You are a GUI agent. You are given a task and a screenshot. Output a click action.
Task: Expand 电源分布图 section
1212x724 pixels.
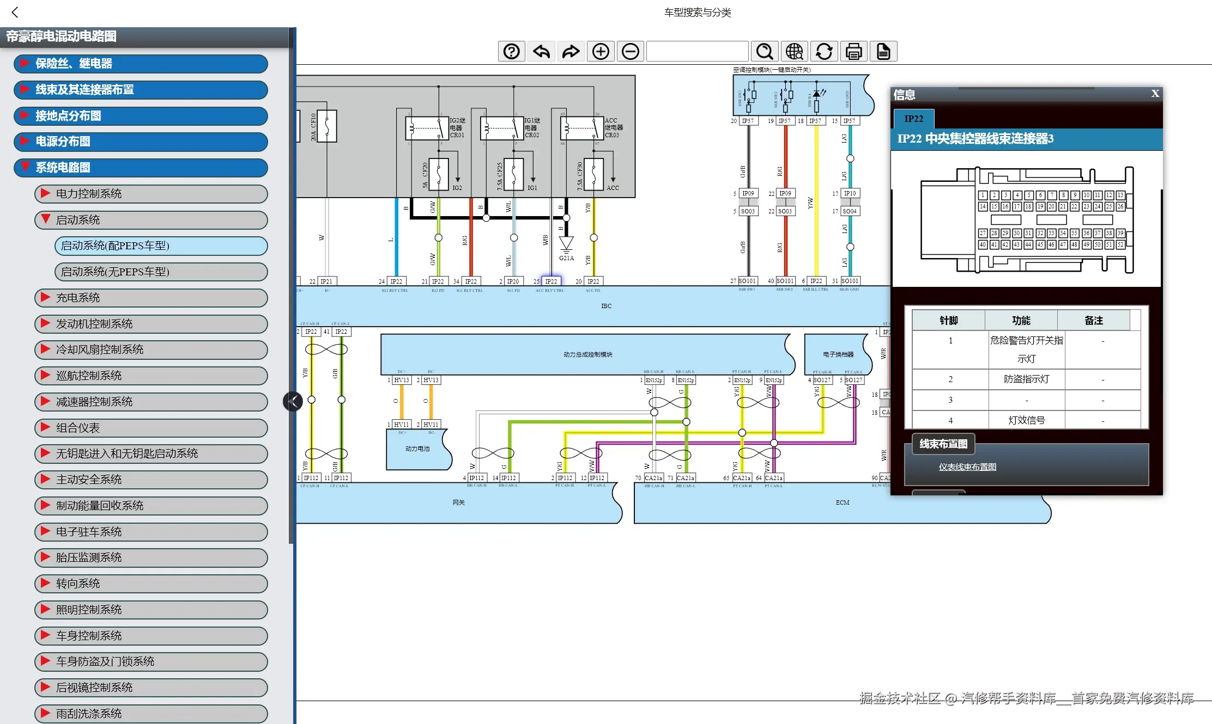coord(141,142)
